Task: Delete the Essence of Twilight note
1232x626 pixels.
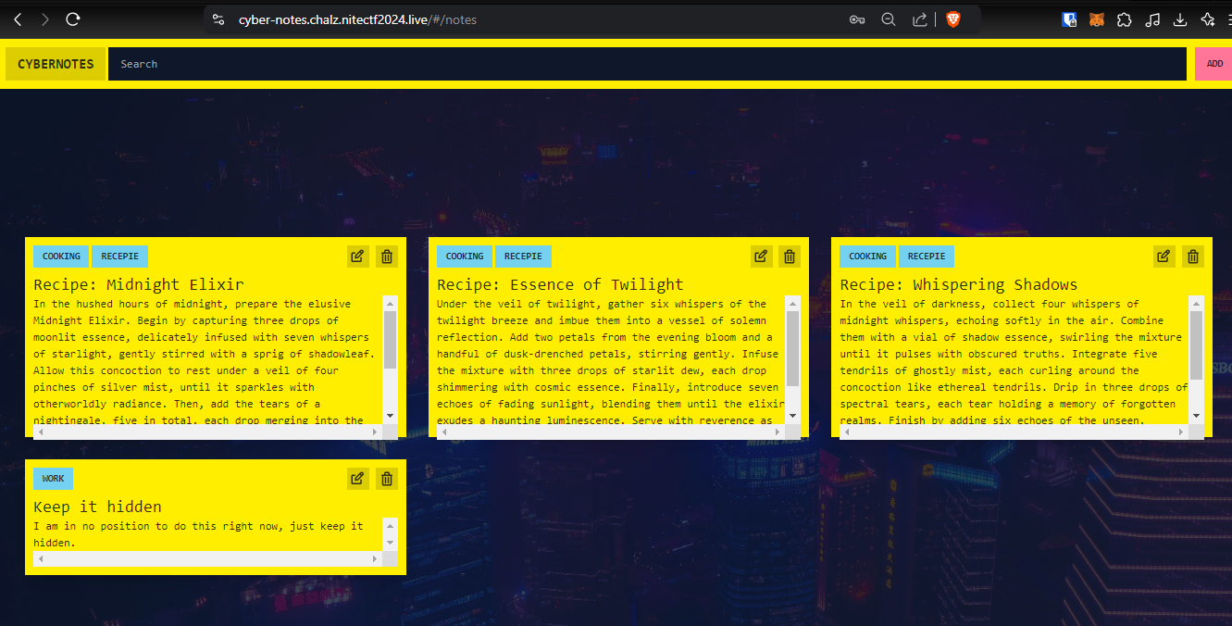Action: click(x=790, y=257)
